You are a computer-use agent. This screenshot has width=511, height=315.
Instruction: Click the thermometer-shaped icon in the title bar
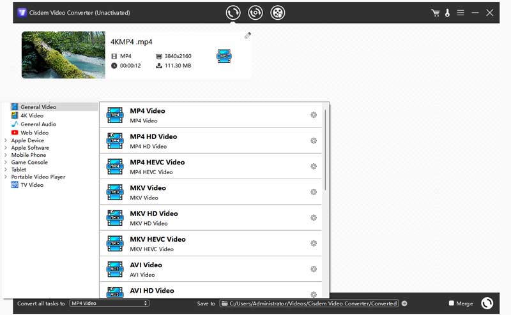click(x=448, y=13)
